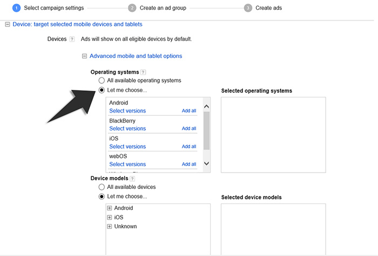Click Select versions under webOS
This screenshot has height=256, width=378.
click(127, 165)
